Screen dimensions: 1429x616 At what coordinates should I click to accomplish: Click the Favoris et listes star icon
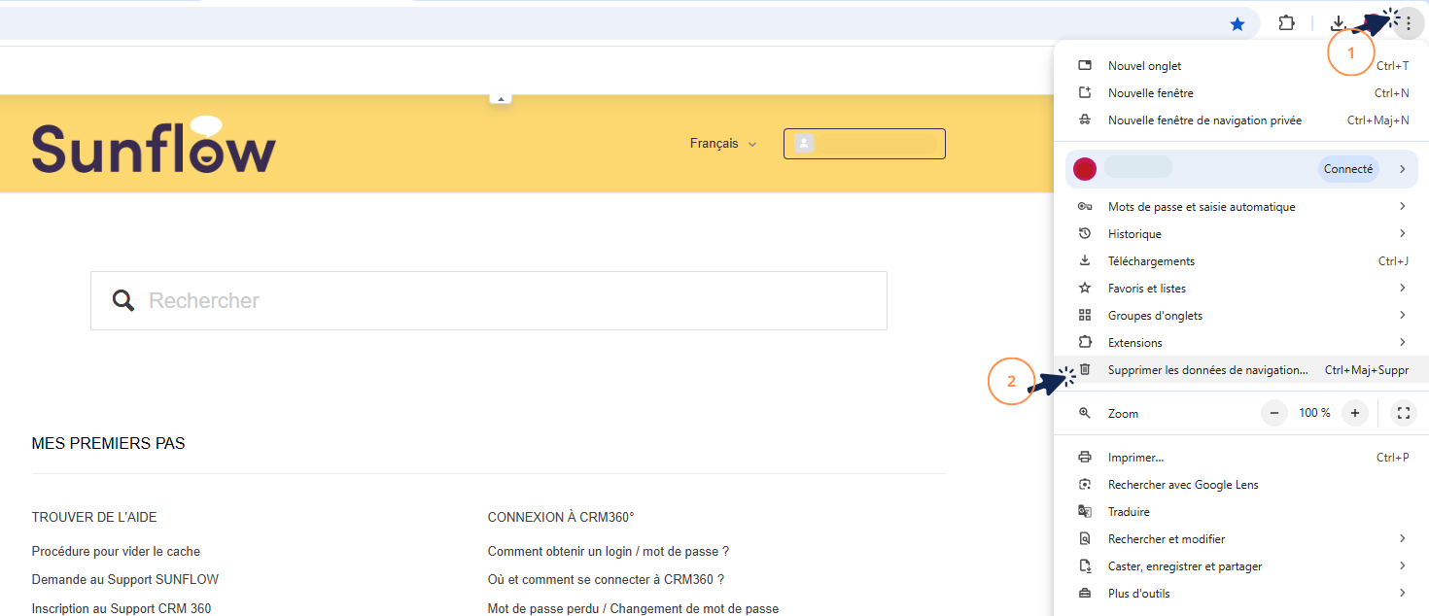pos(1085,288)
